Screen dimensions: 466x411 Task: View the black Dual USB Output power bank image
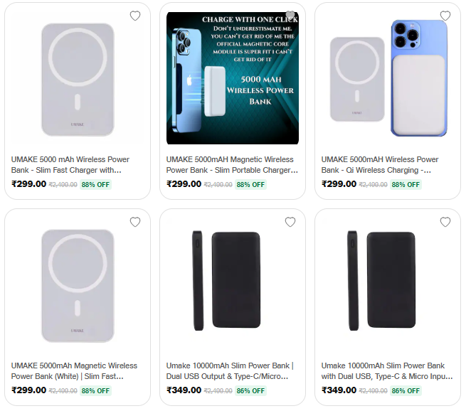[x=233, y=281]
